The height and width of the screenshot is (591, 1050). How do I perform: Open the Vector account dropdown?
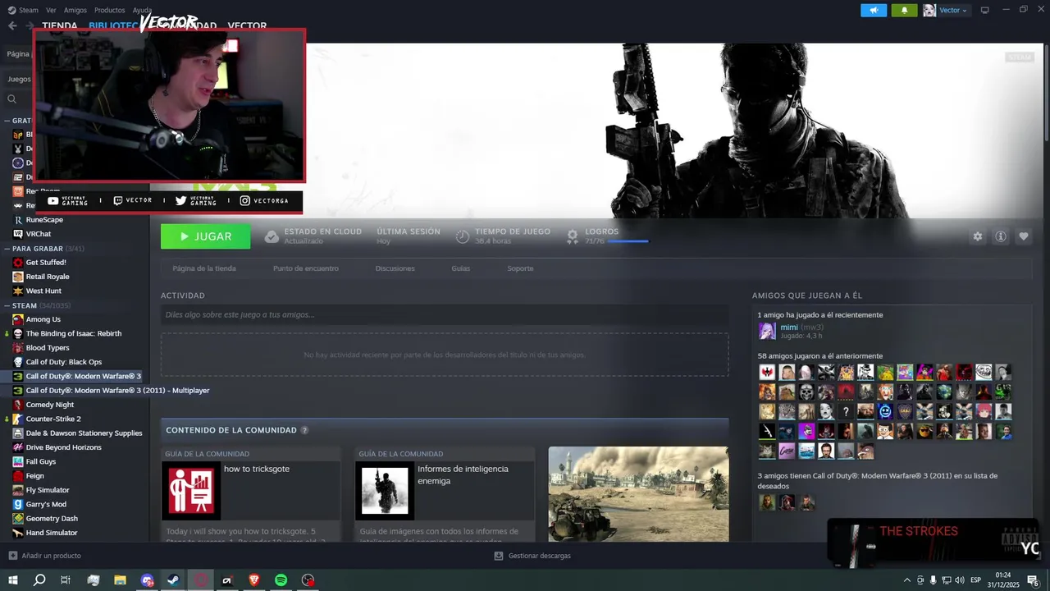(x=947, y=10)
